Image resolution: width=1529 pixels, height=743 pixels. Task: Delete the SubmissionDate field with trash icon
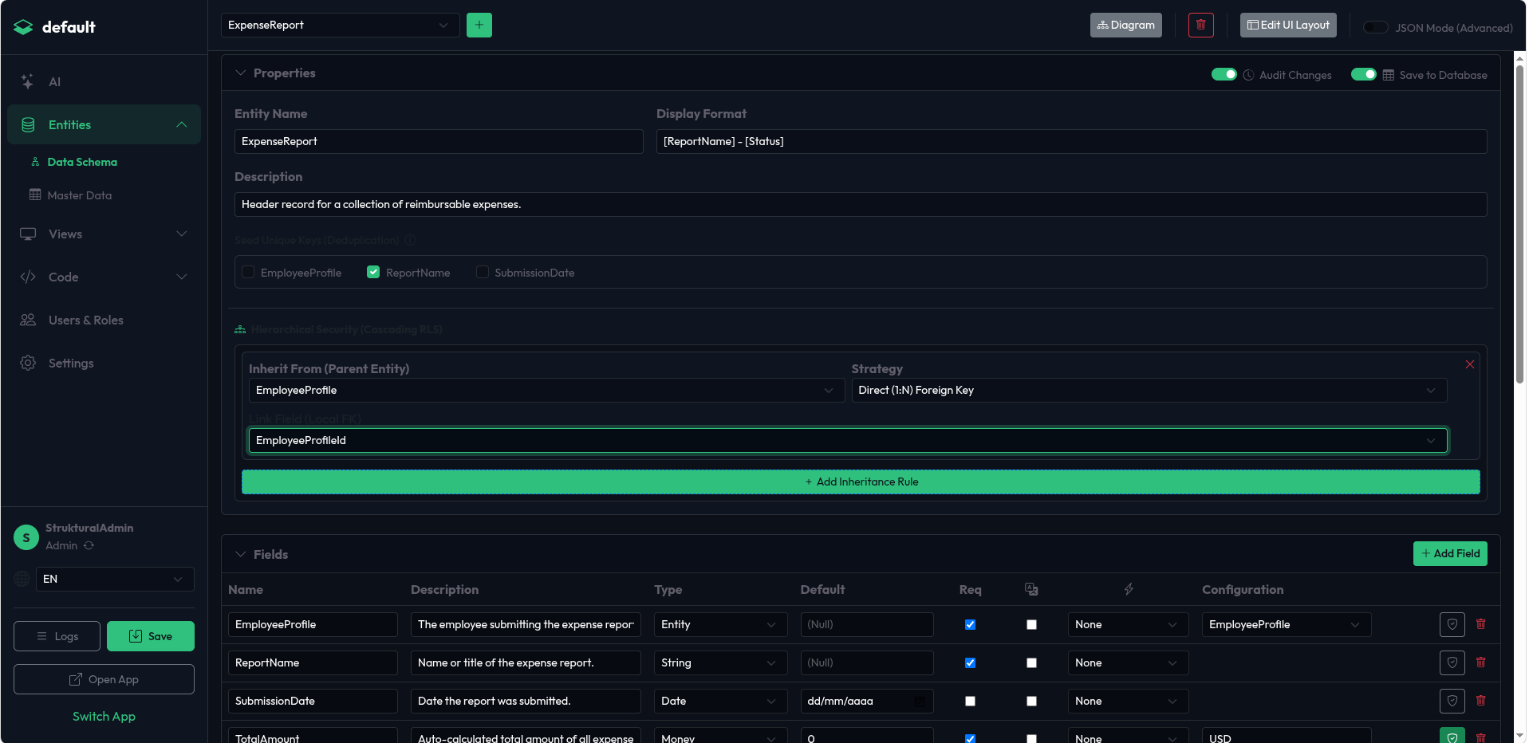tap(1480, 700)
